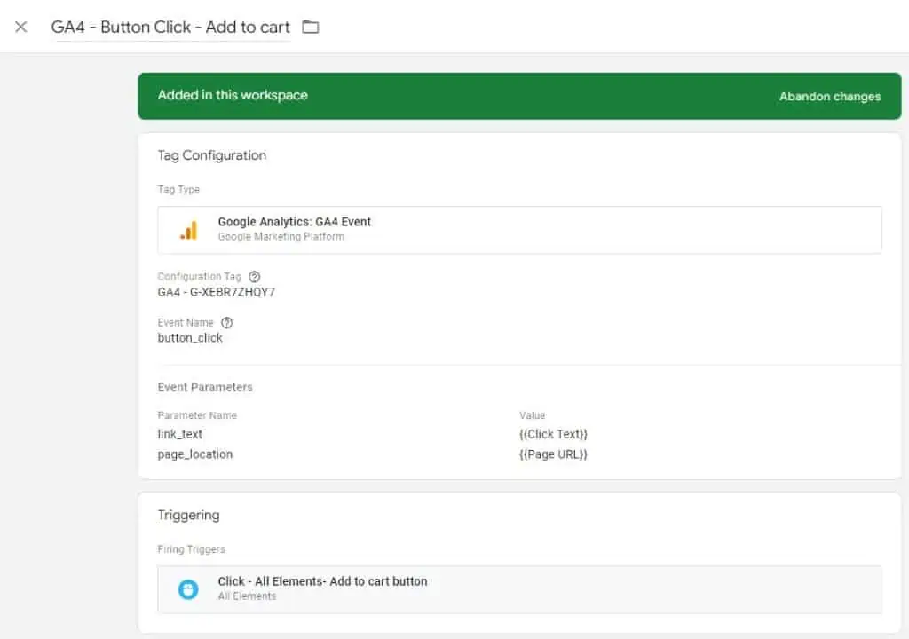This screenshot has width=909, height=639.
Task: Select the {{Page URL}} variable value
Action: (551, 454)
